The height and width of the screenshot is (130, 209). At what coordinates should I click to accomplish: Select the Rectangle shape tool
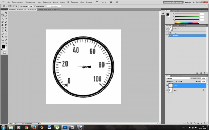(x=6, y=37)
